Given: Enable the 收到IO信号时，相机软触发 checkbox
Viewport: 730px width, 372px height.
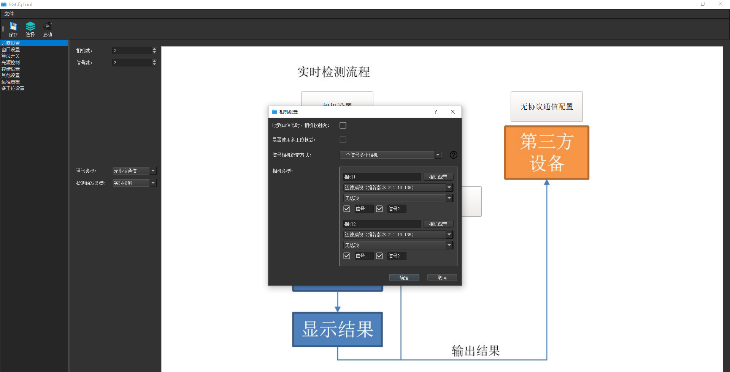Looking at the screenshot, I should [x=343, y=125].
